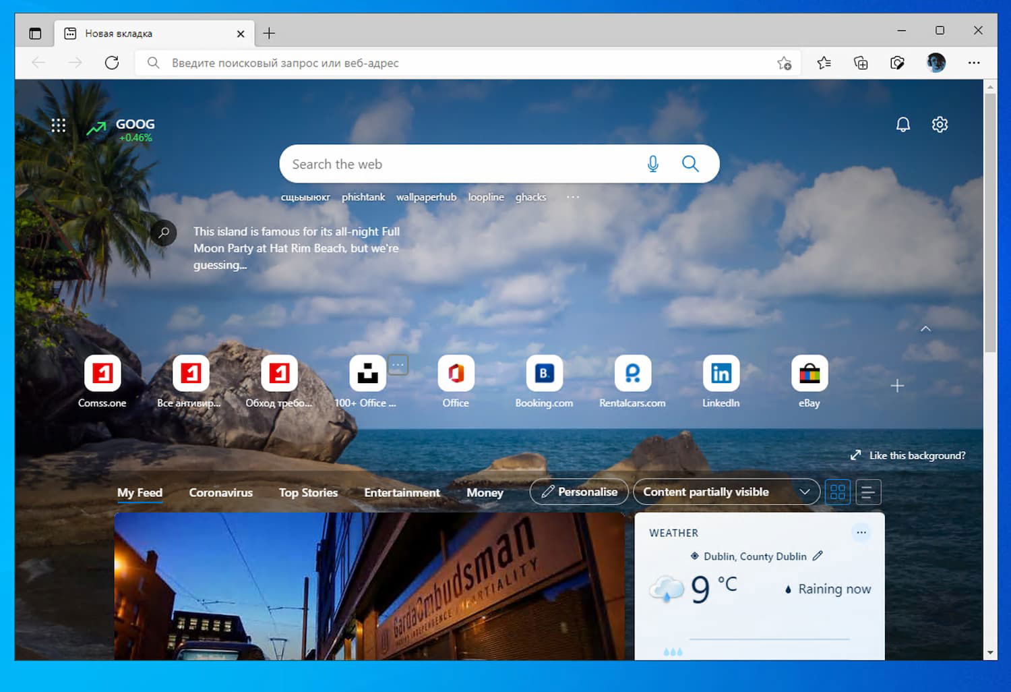This screenshot has height=692, width=1011.
Task: Open the notifications bell
Action: [903, 124]
